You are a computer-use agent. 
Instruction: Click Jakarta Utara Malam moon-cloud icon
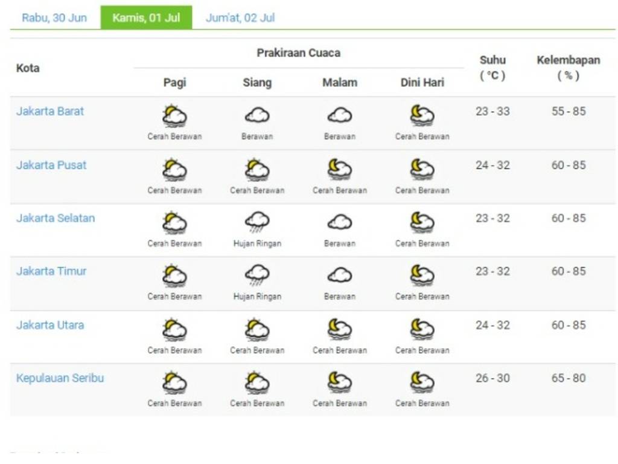tap(340, 330)
